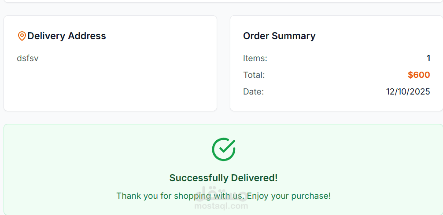This screenshot has width=443, height=215.
Task: Click the green checkmark circle icon
Action: coord(224,149)
